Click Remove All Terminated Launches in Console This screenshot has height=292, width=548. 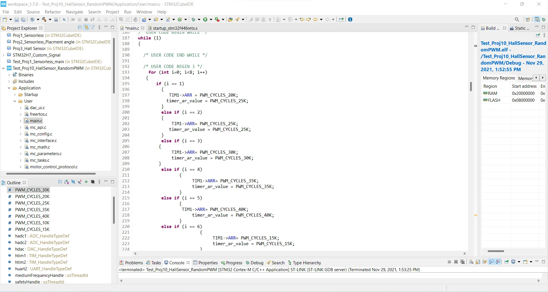[x=463, y=262]
